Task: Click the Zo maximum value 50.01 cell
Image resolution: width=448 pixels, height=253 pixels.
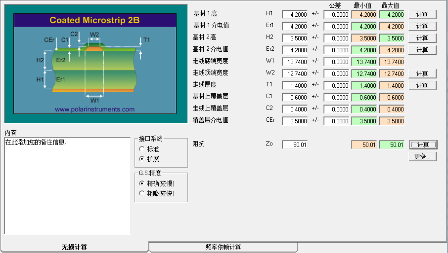Action: click(x=392, y=145)
